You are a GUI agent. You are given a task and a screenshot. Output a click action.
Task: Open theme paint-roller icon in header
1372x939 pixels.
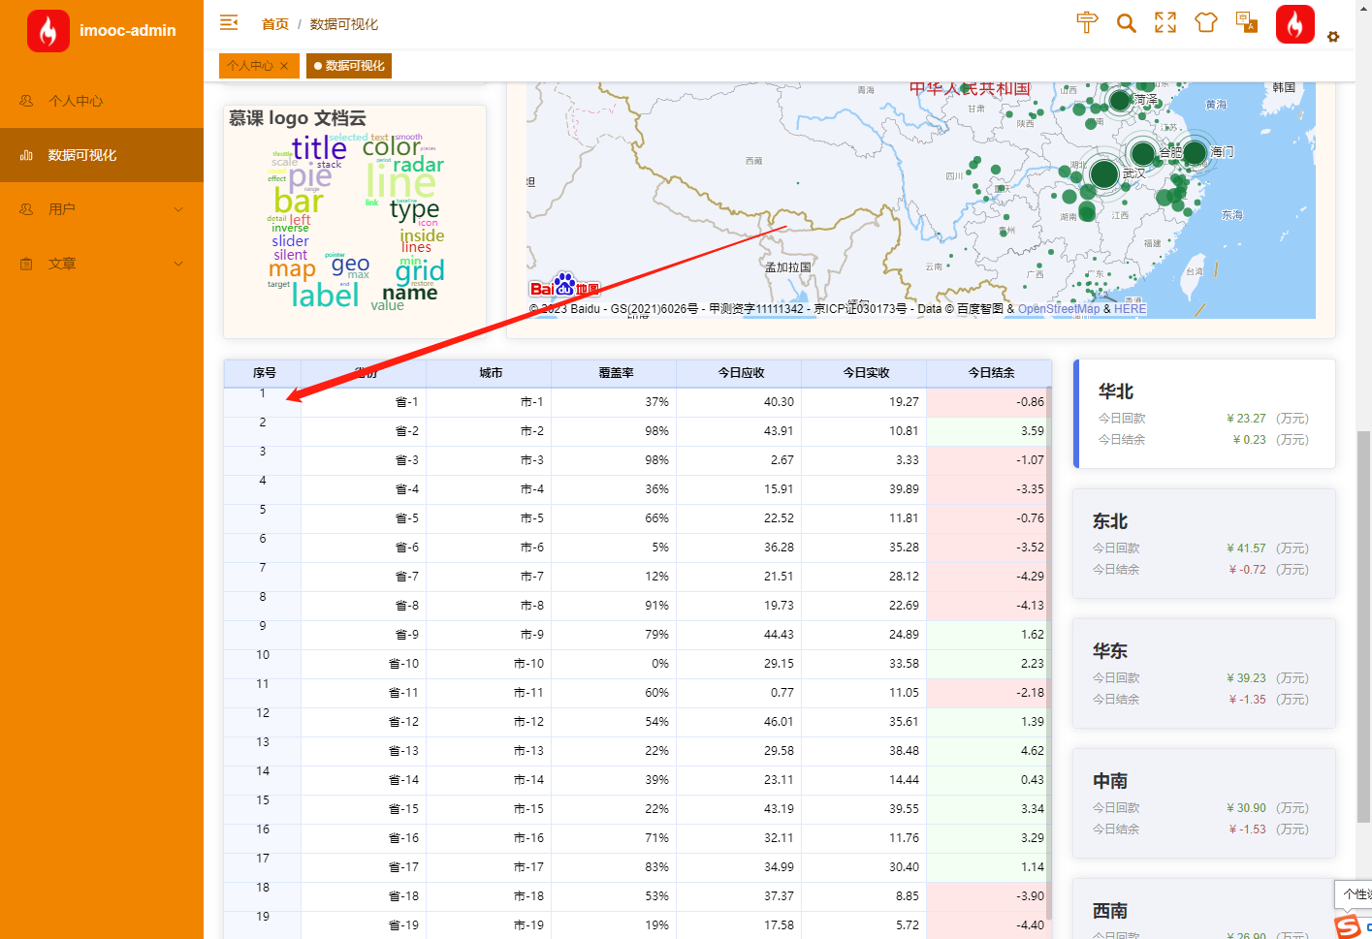pyautogui.click(x=1087, y=22)
